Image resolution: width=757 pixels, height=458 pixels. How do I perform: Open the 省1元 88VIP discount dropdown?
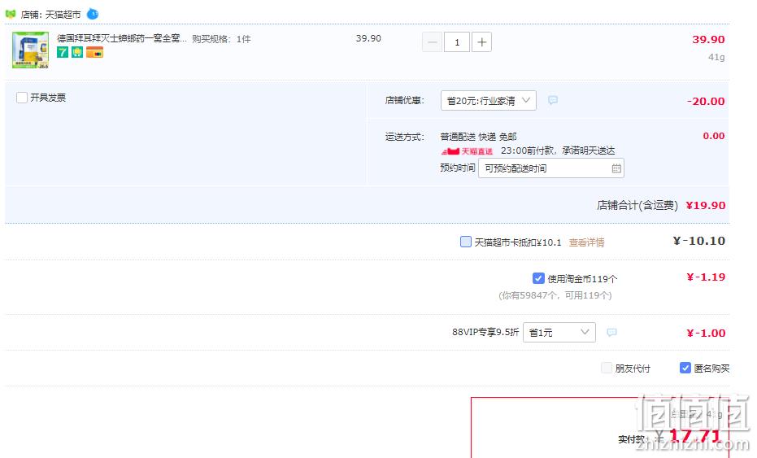tap(559, 333)
